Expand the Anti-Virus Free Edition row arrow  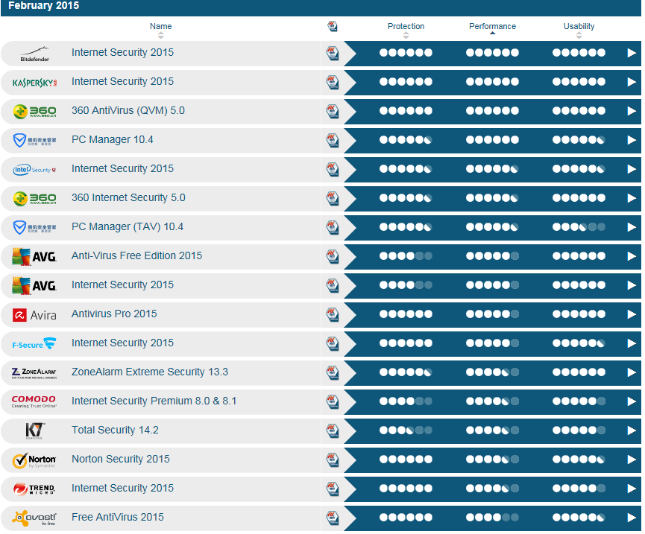click(632, 256)
